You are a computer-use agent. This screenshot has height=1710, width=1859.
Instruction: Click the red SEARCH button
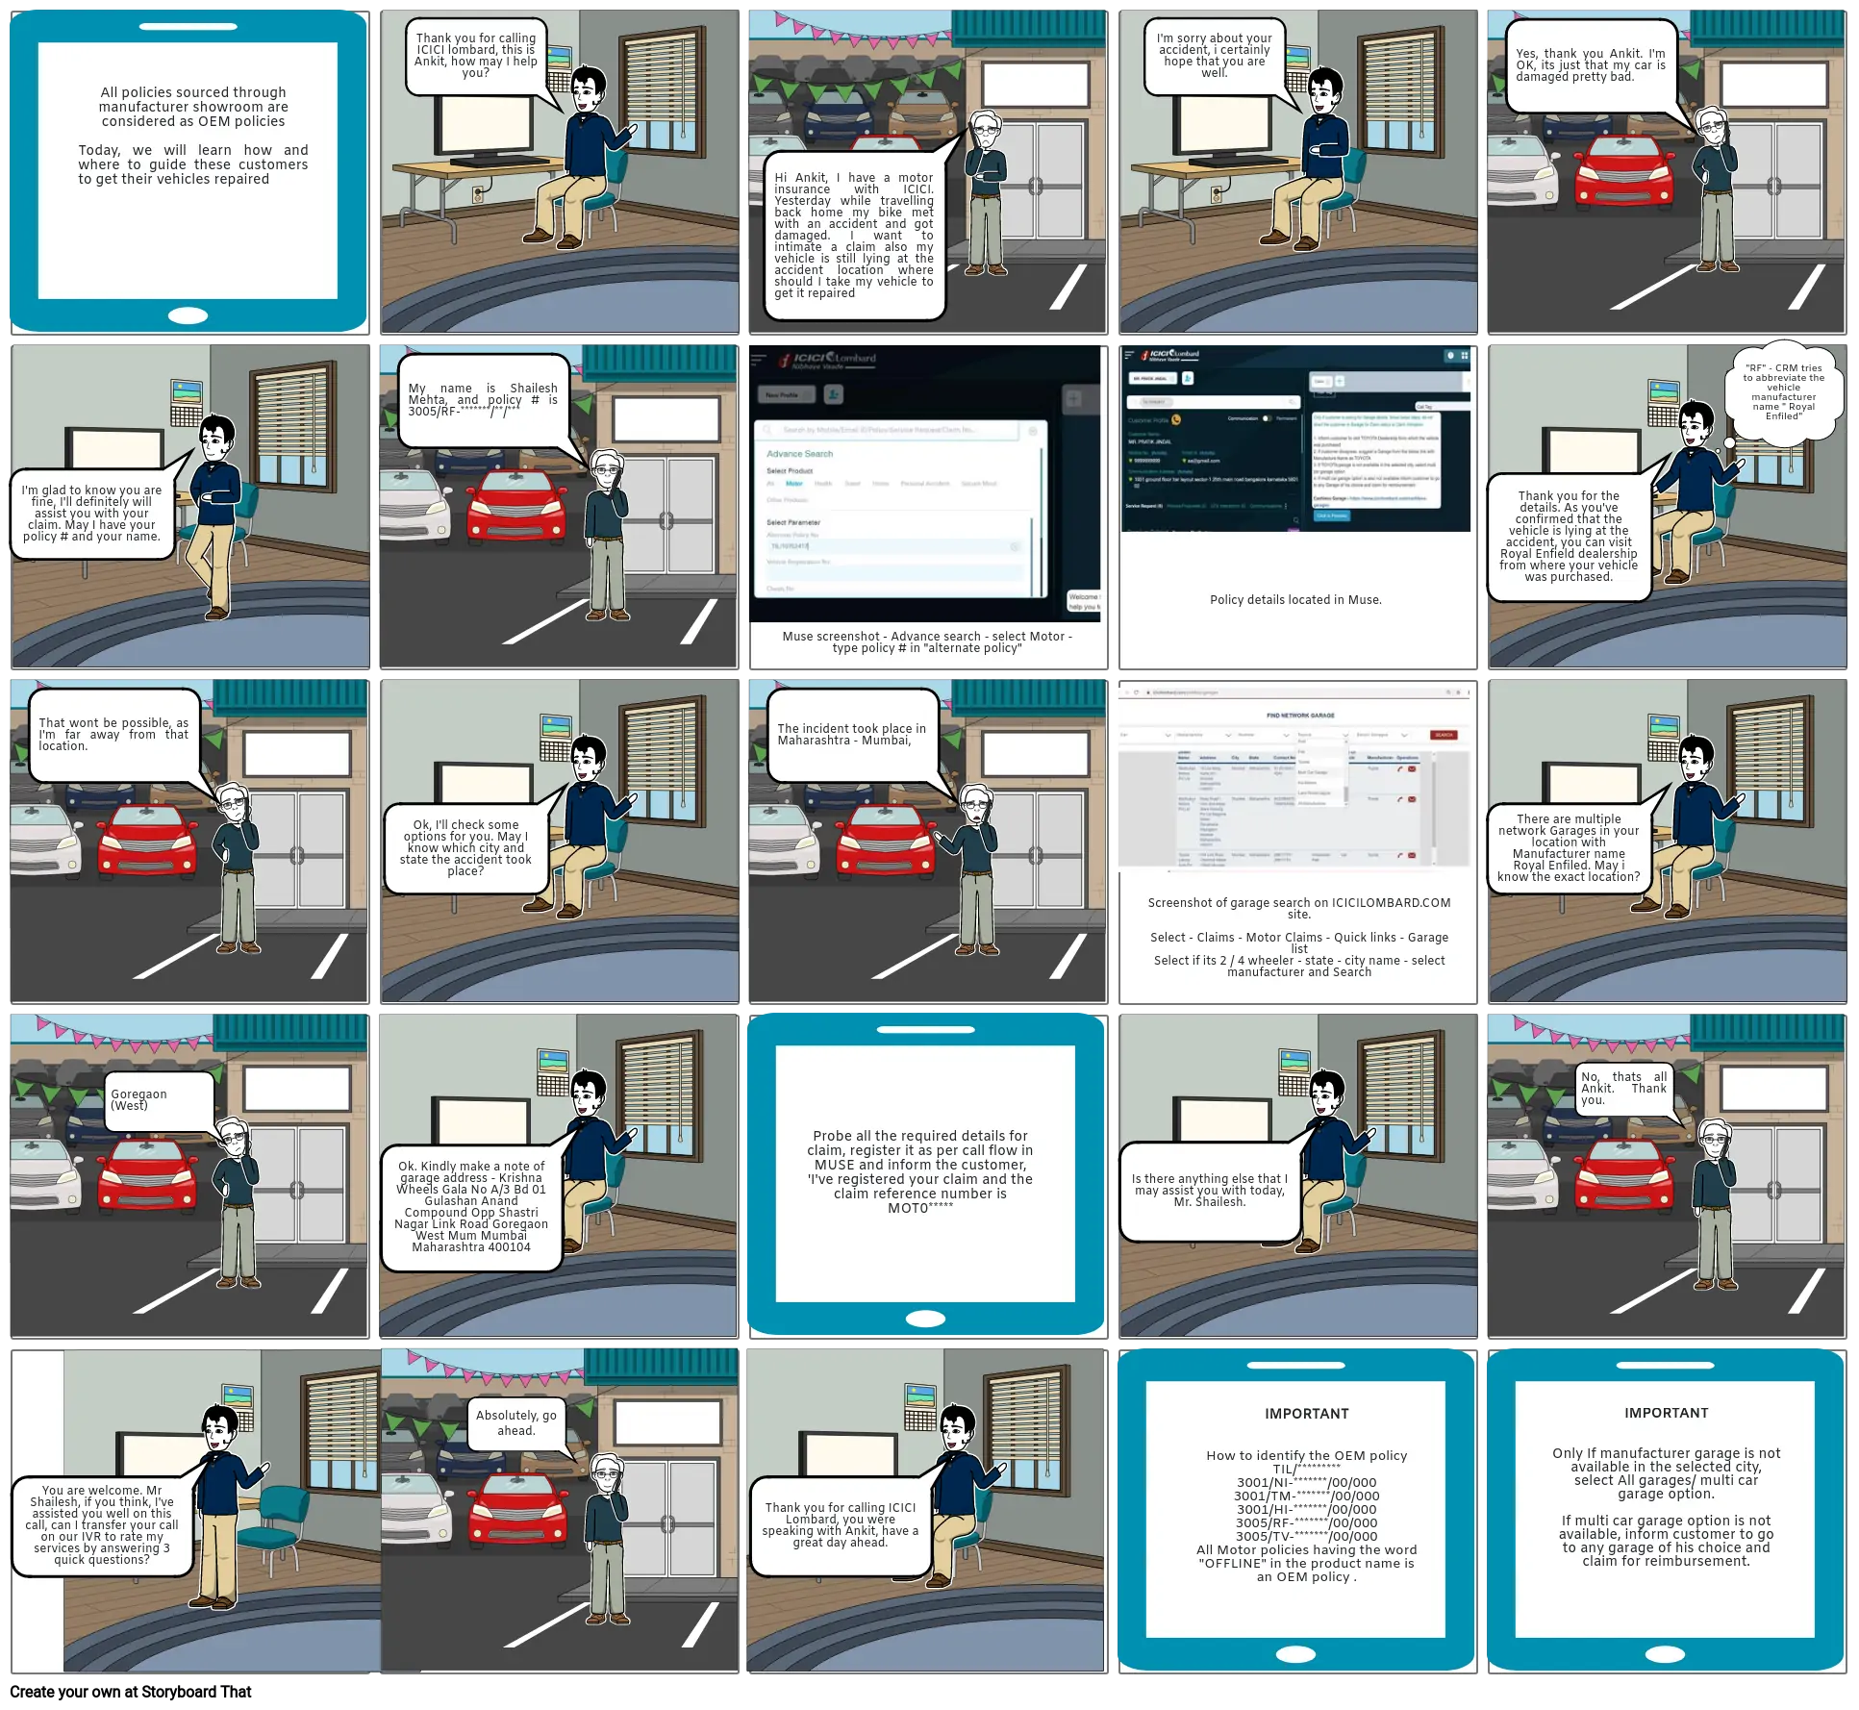[1444, 735]
